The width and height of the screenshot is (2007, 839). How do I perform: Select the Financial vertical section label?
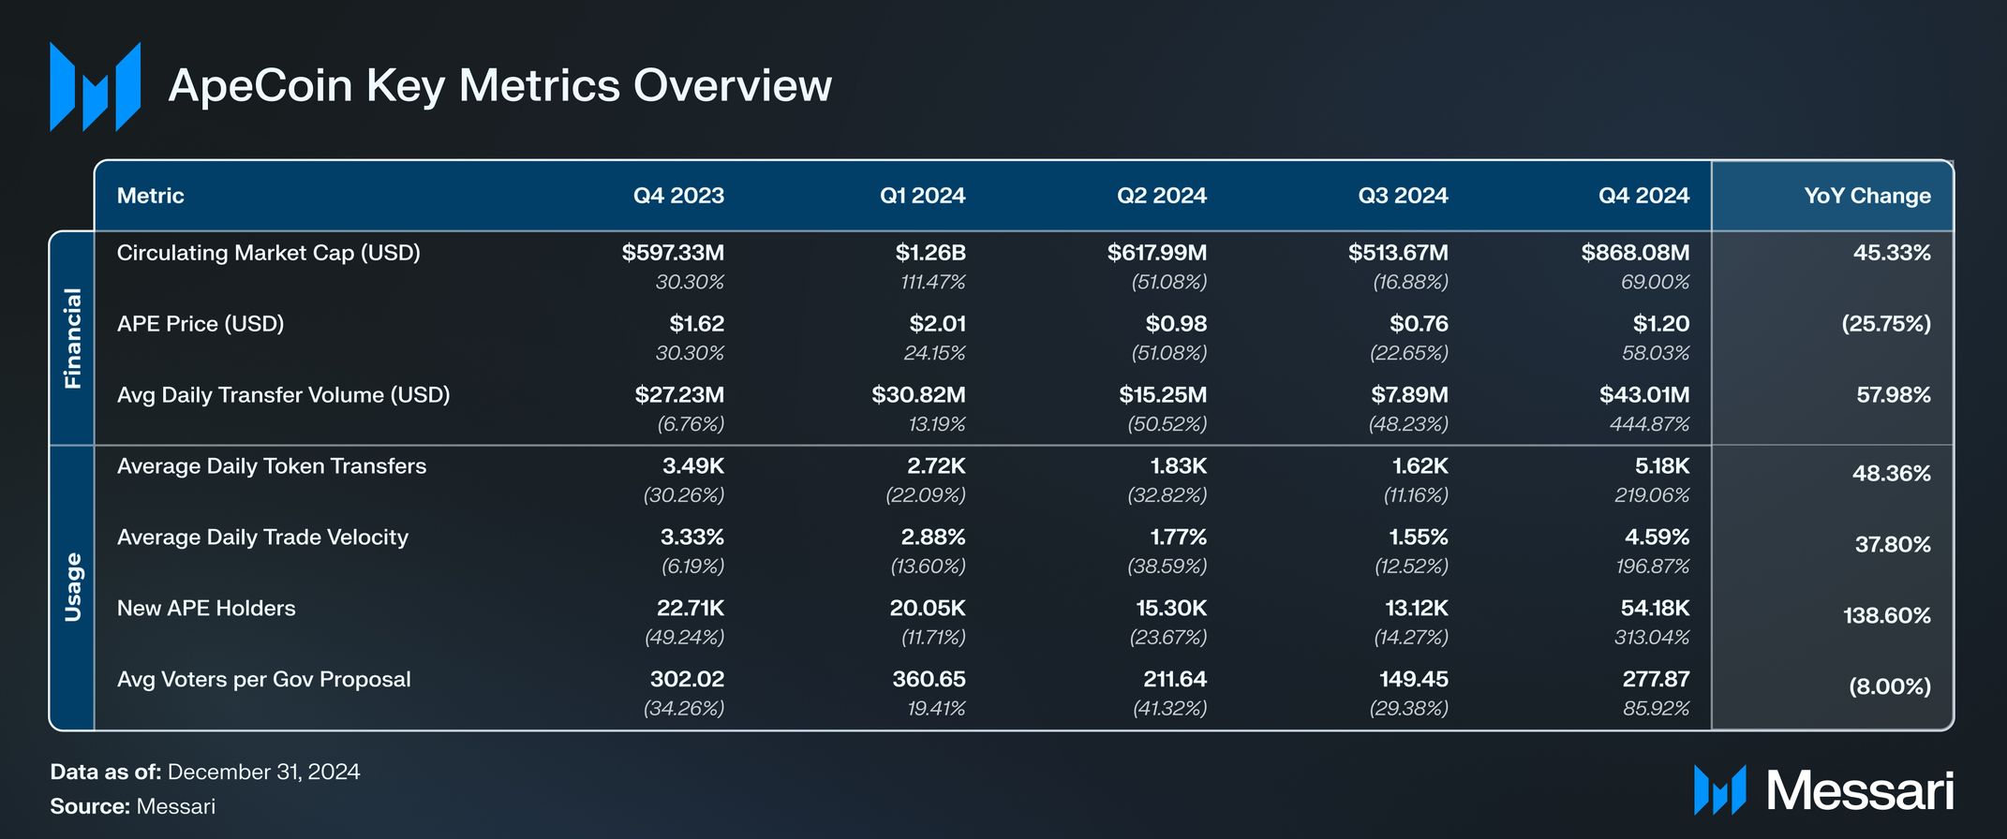click(x=72, y=338)
